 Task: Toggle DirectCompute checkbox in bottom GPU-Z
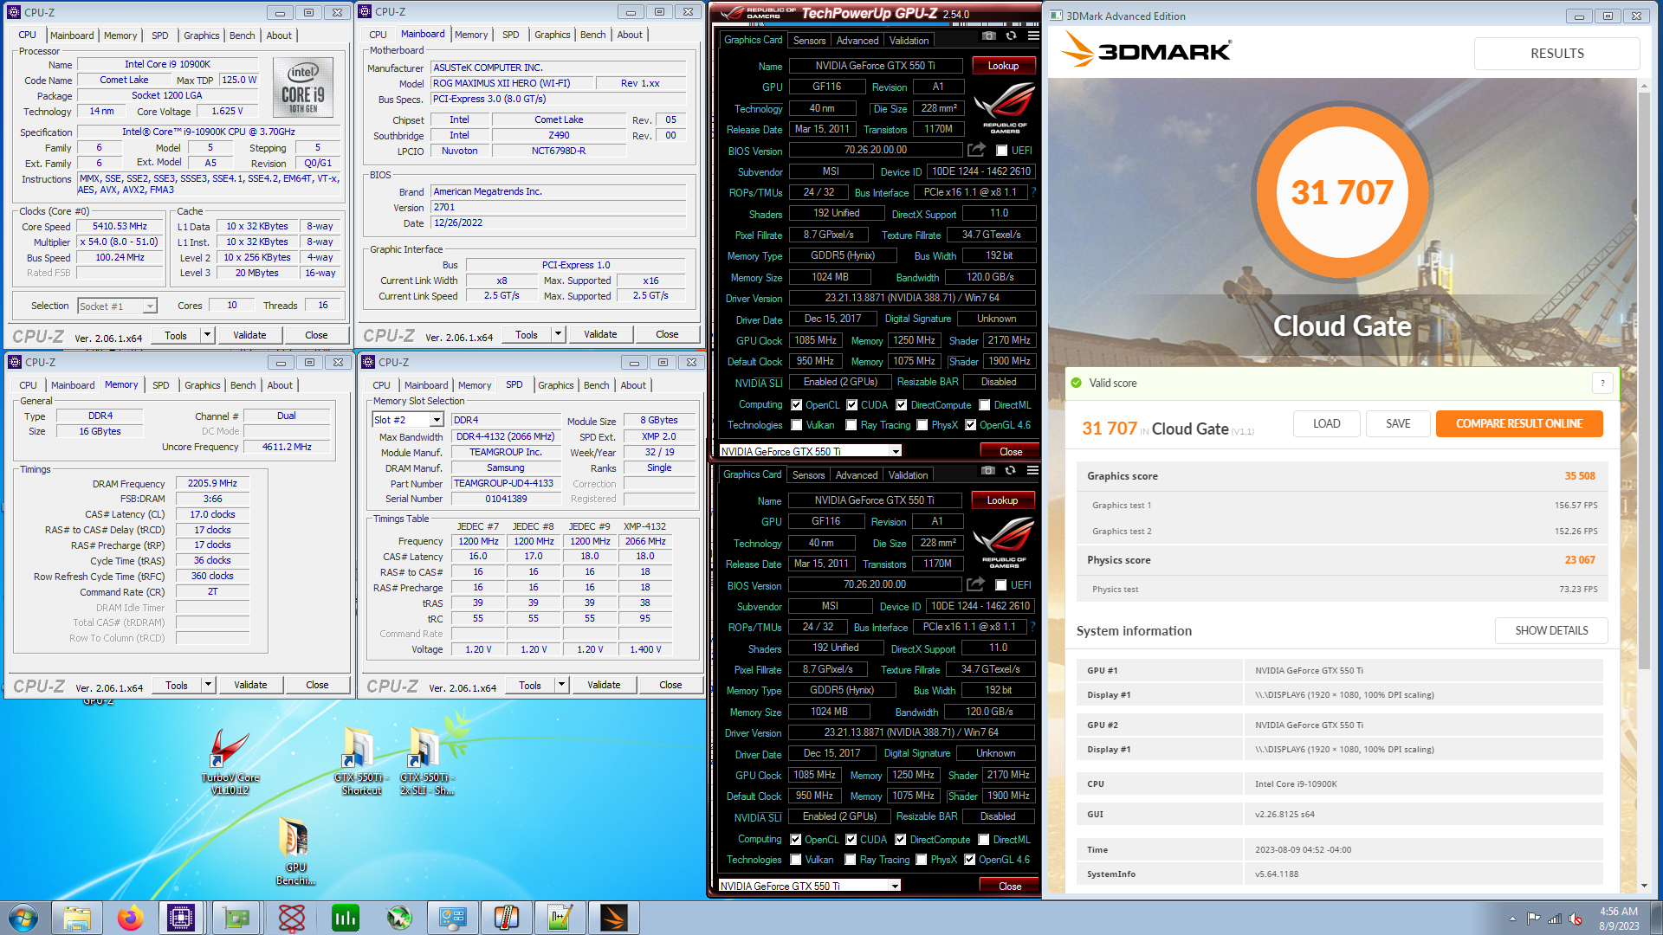(901, 839)
